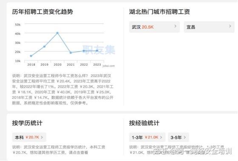Open the 武汉 20.5K city salary card
This screenshot has width=238, height=161.
click(x=155, y=27)
